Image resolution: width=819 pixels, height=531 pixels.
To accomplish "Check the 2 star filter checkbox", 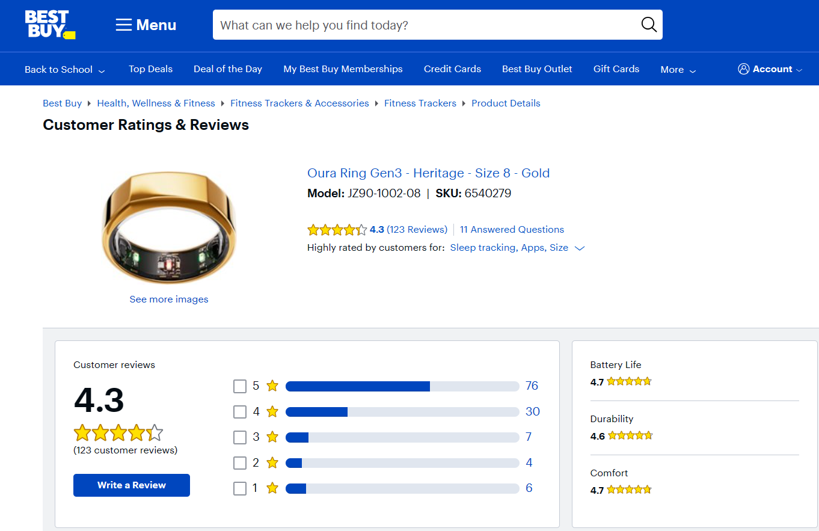I will coord(240,463).
